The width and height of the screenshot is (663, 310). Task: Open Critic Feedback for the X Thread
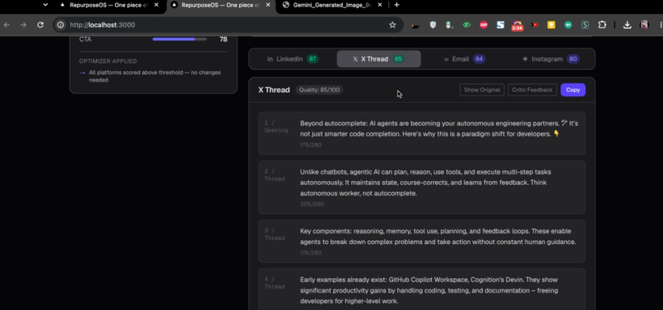click(x=532, y=90)
